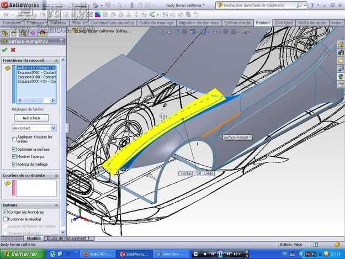This screenshot has height=259, width=345.
Task: Open dropdown arrow beside green toolbar icon
Action: coord(158,15)
